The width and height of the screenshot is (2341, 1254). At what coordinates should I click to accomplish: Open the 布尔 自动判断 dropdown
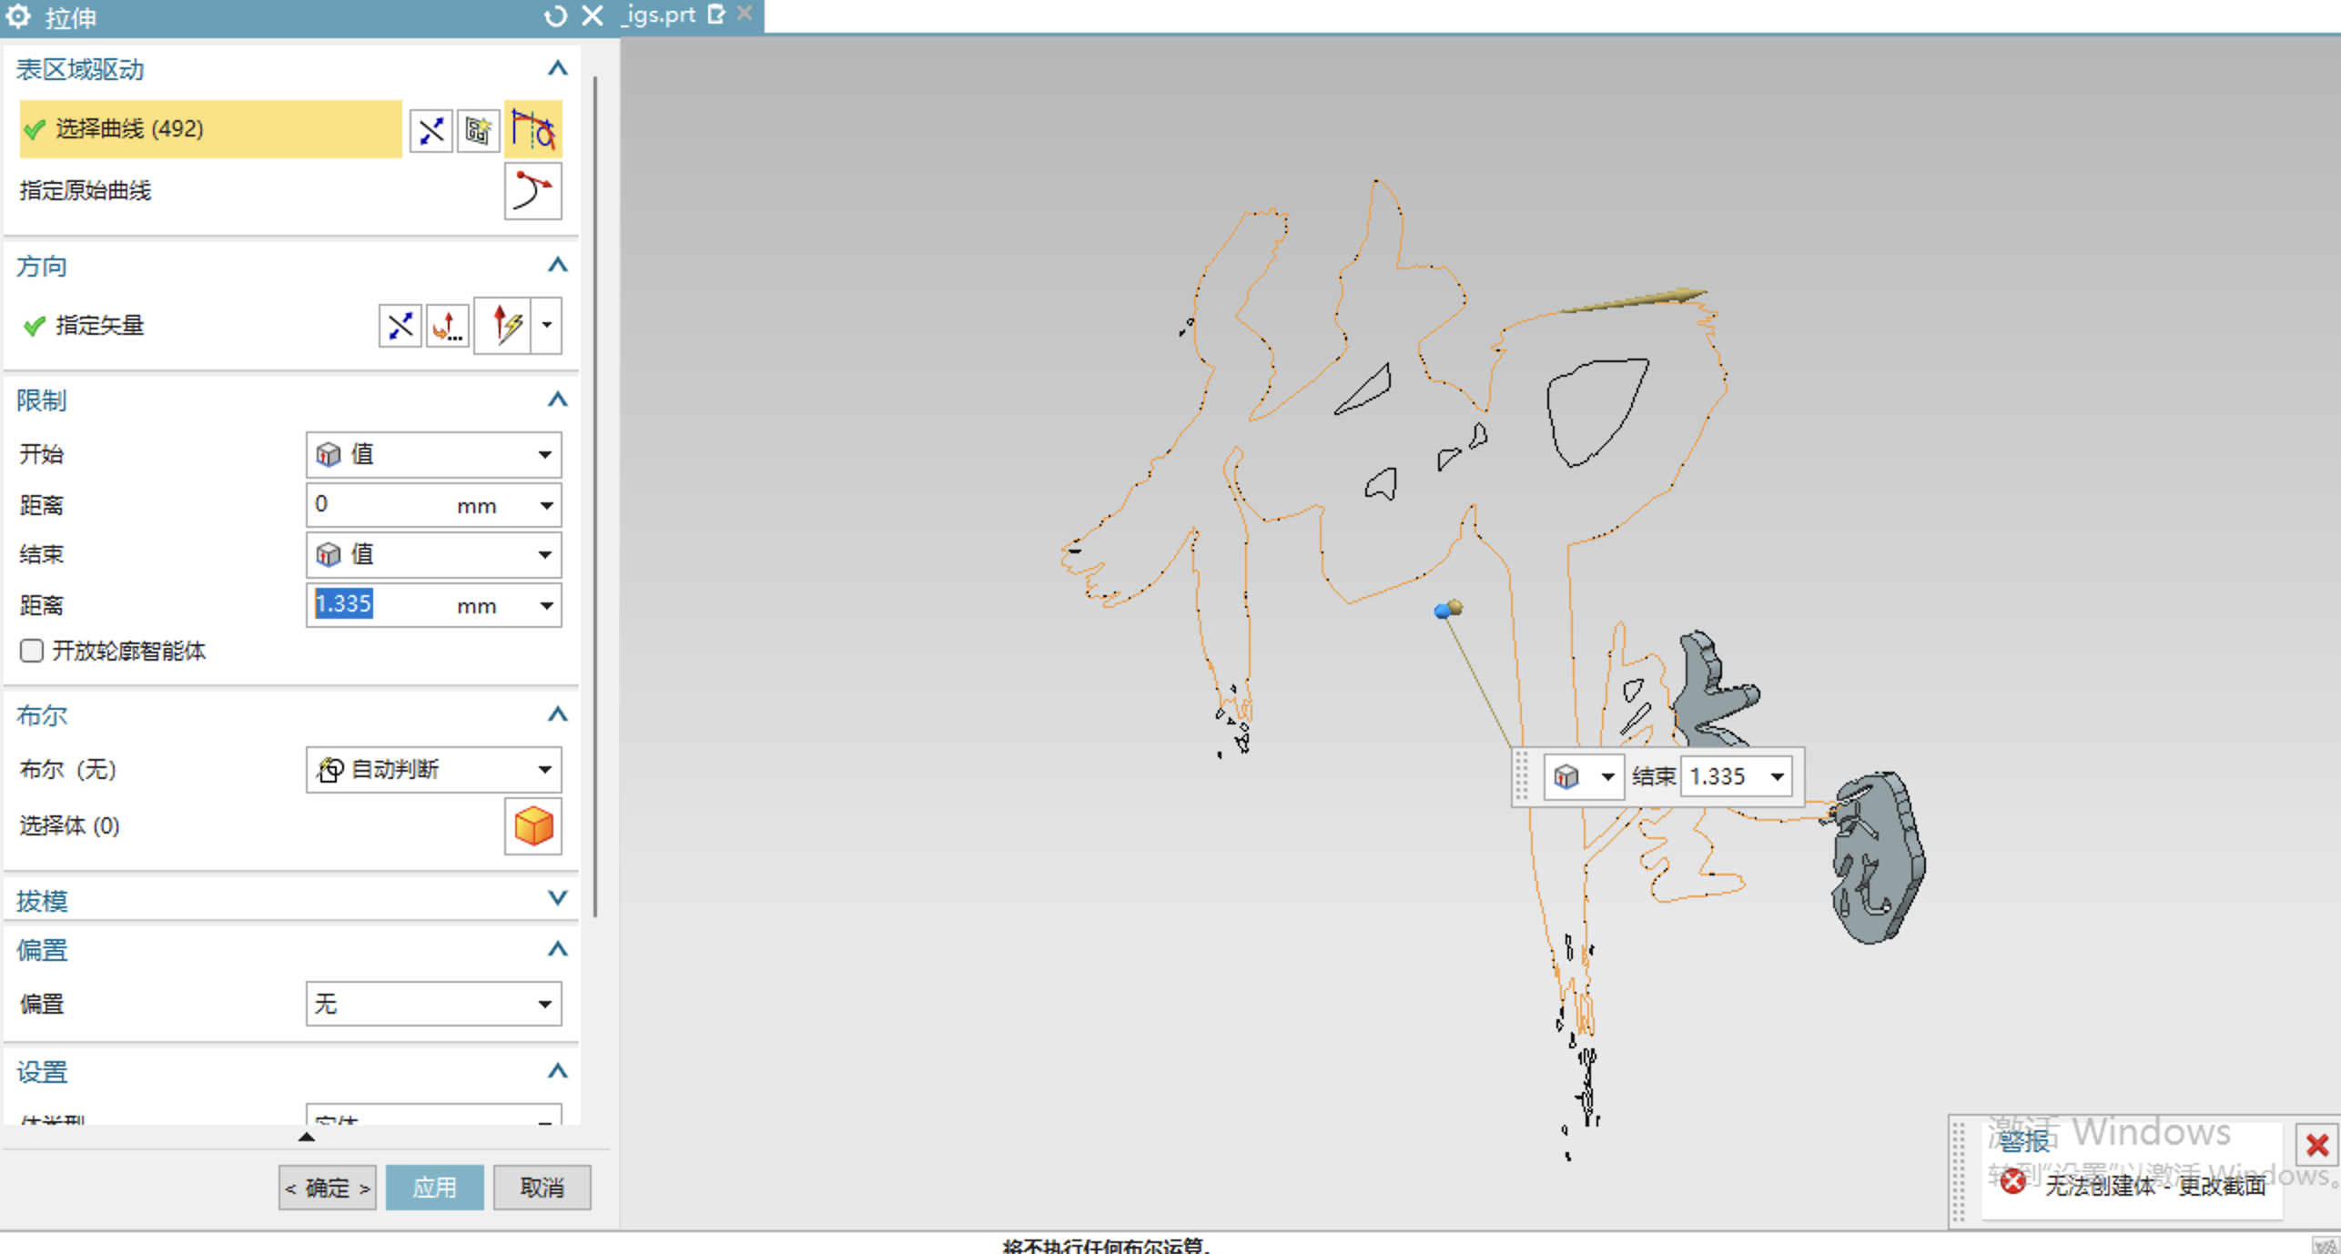tap(433, 770)
